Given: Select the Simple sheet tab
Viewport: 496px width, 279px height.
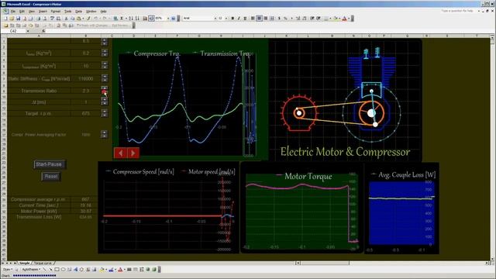Looking at the screenshot, I should (25, 263).
